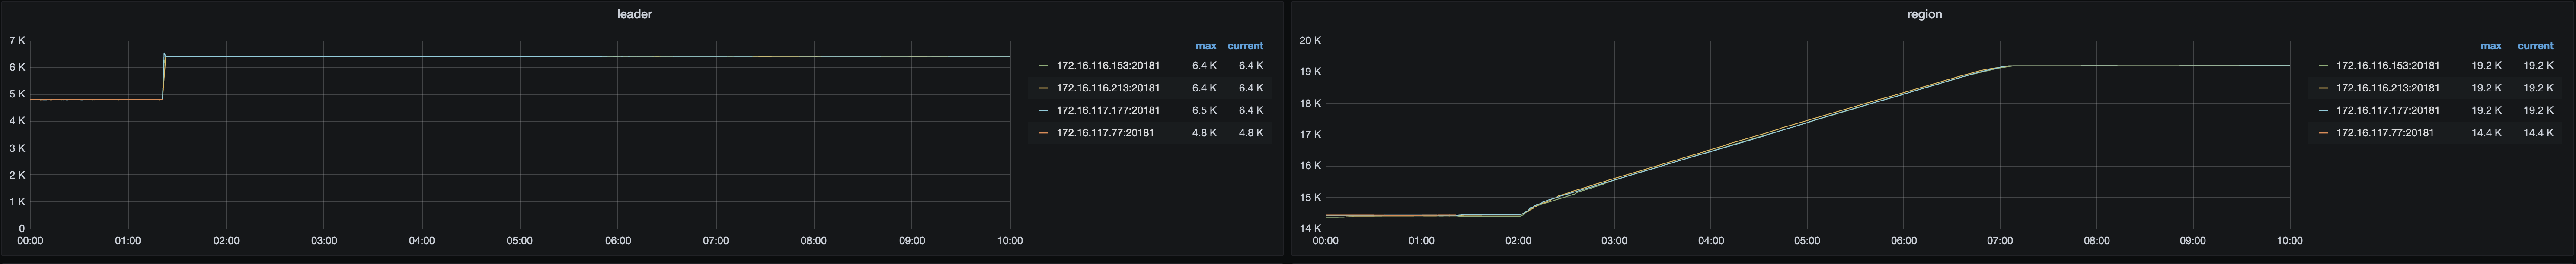2576x264 pixels.
Task: Click the blue series color icon in region legend
Action: tap(2323, 110)
